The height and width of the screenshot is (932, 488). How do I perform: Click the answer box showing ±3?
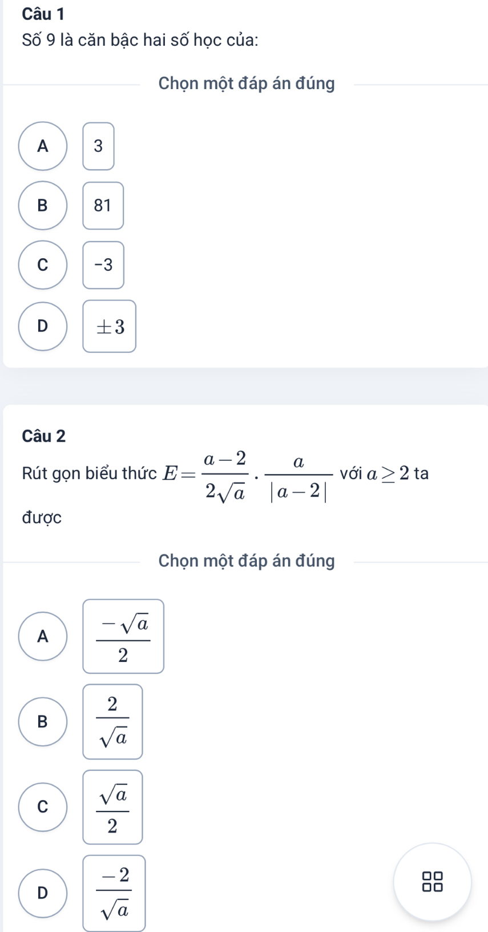(x=110, y=326)
